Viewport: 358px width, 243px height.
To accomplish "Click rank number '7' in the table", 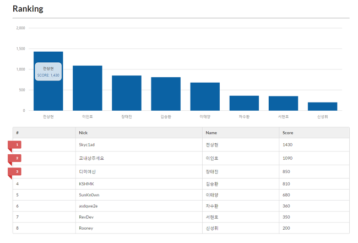I will 18,217.
